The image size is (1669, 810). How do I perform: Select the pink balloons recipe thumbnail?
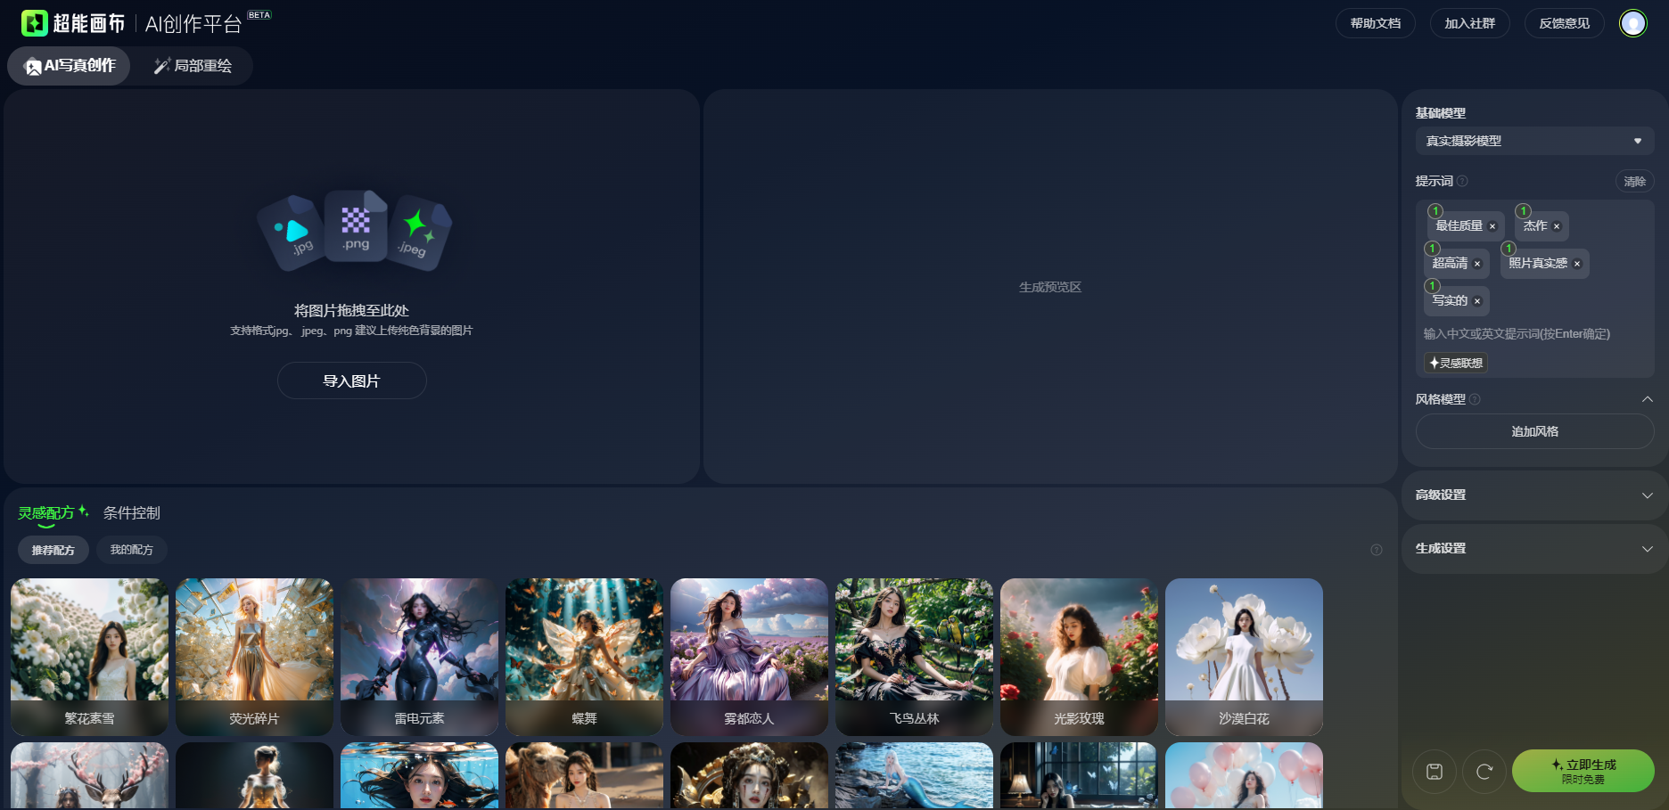[x=1244, y=776]
